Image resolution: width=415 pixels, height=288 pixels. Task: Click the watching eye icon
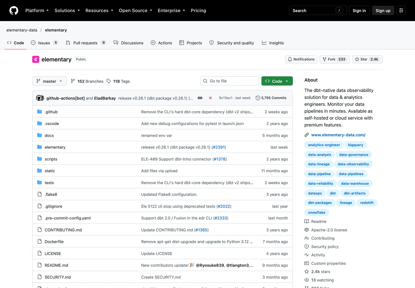pos(307,280)
